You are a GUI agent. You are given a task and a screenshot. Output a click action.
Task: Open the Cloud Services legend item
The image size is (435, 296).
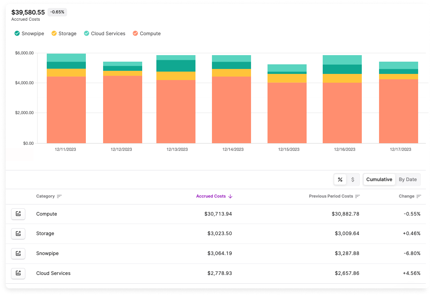coord(104,33)
